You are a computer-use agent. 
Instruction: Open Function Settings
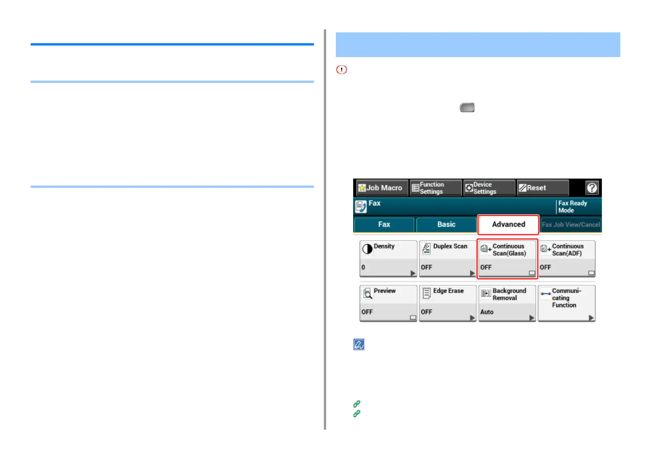[x=435, y=188]
